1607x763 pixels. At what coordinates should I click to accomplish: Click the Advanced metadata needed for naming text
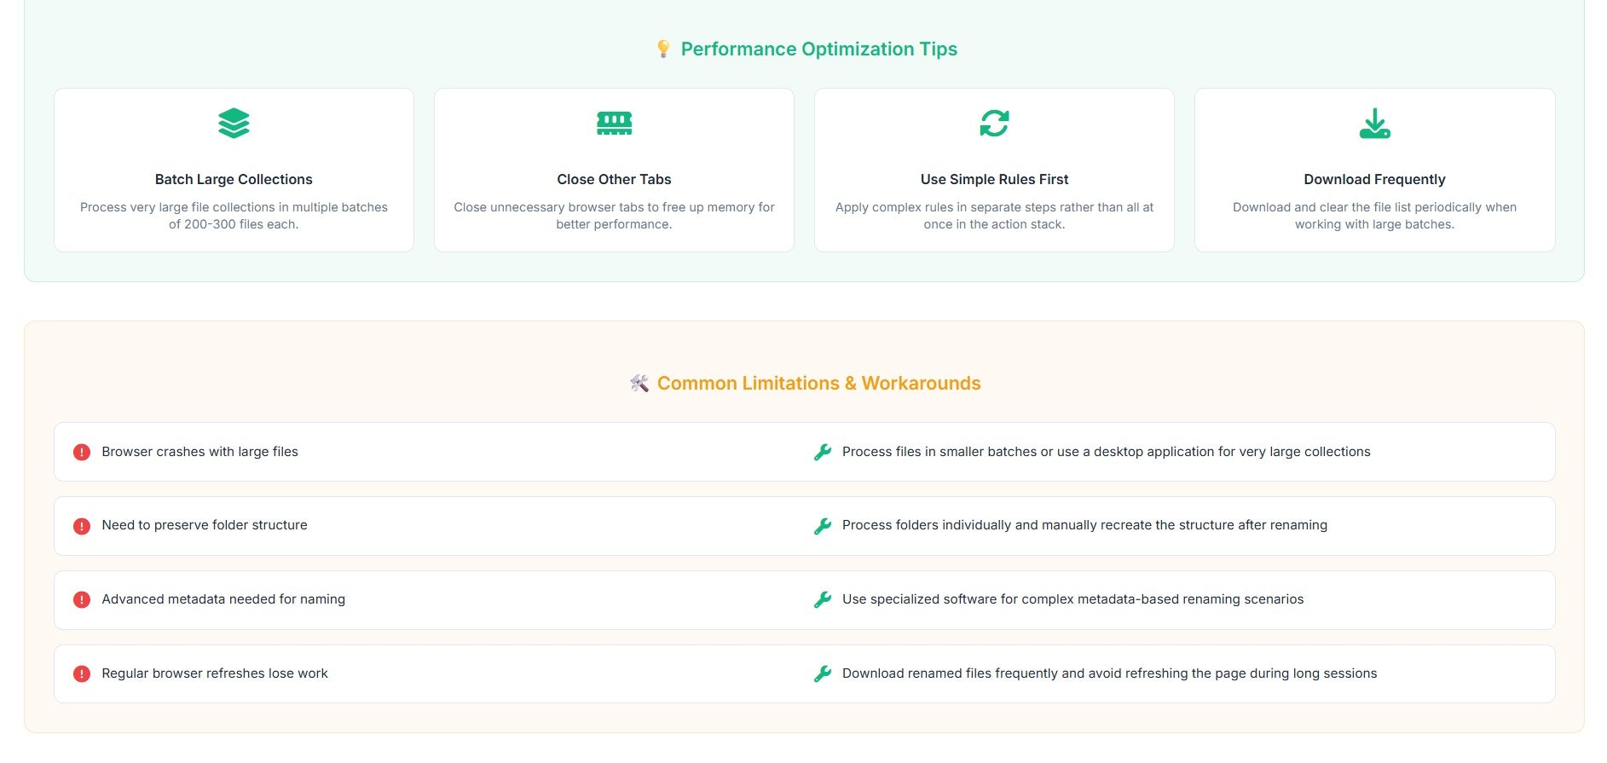pyautogui.click(x=223, y=599)
